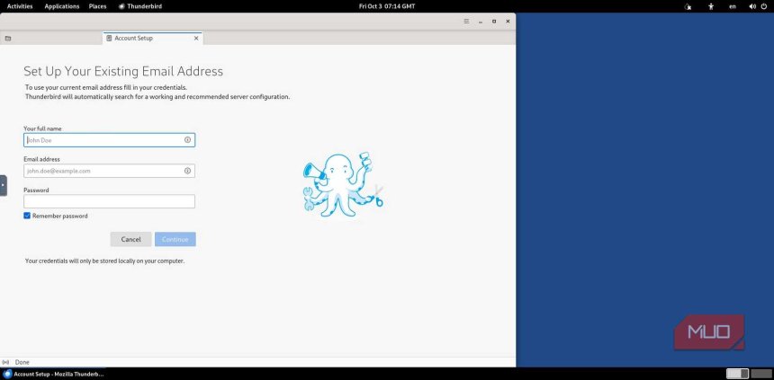Toggle the workspace switcher in bottom panel

pyautogui.click(x=737, y=373)
